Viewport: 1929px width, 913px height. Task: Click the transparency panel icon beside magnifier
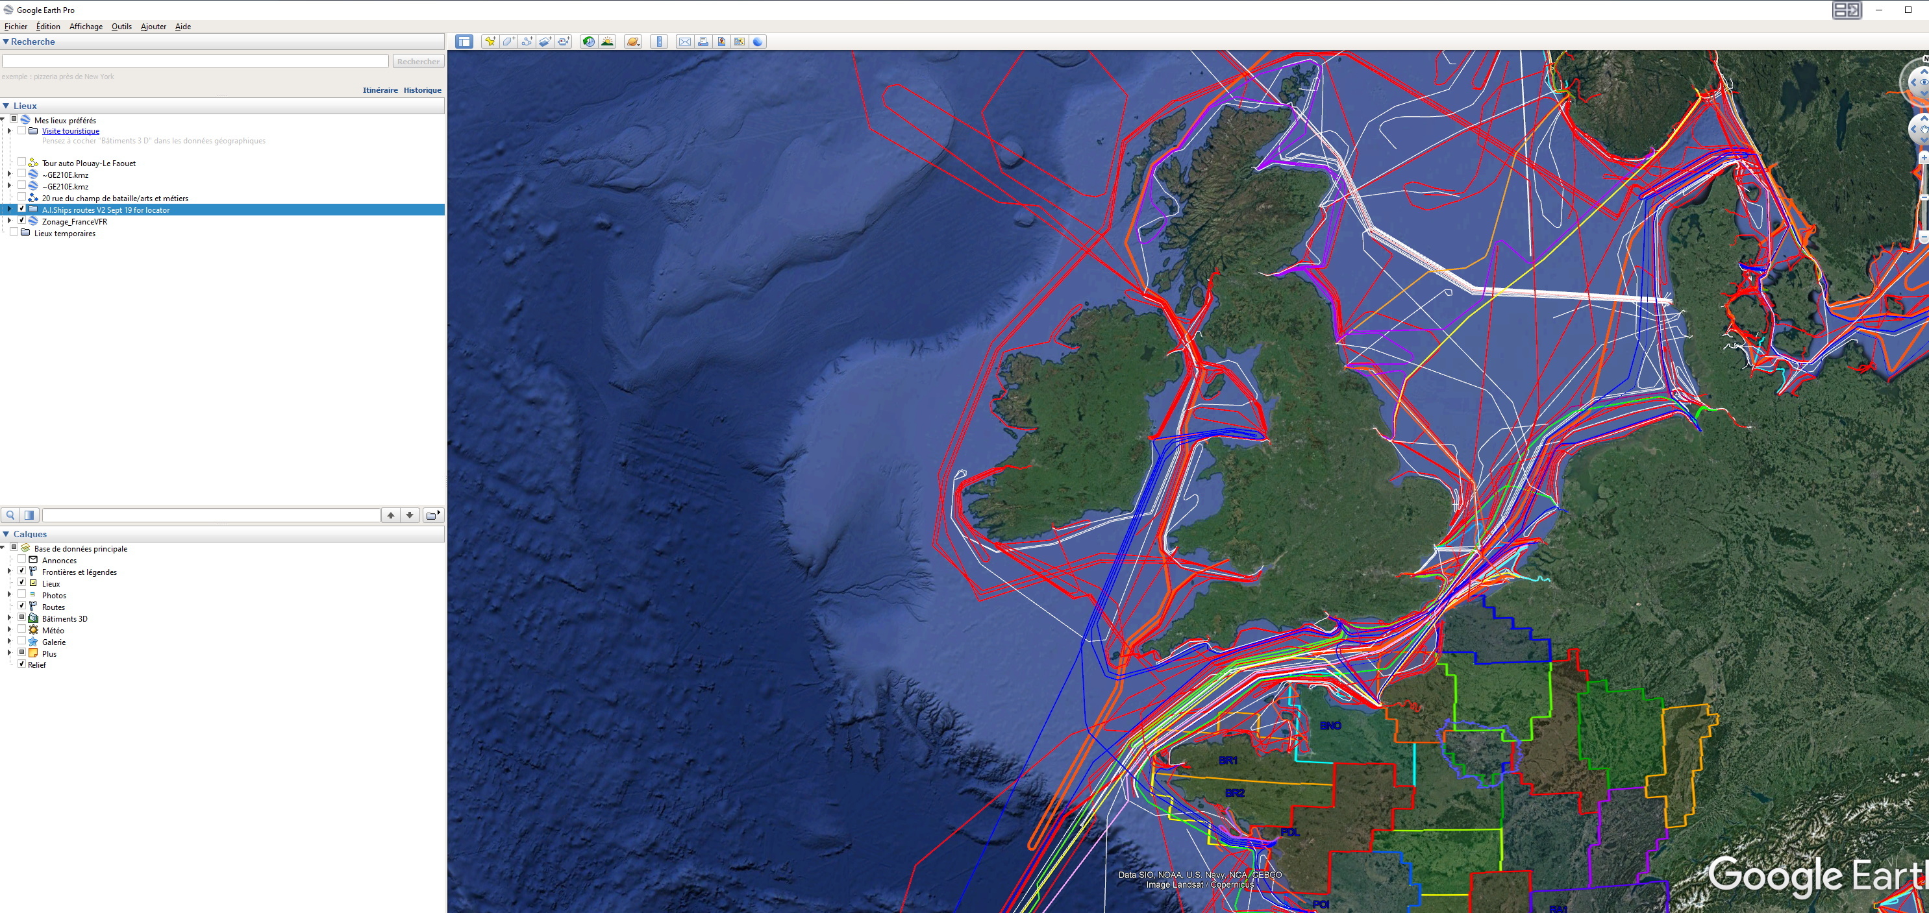[x=29, y=515]
